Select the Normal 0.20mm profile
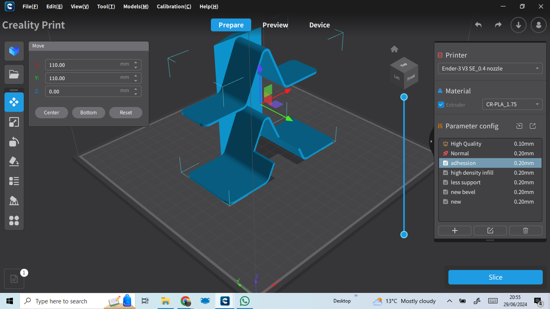Image resolution: width=550 pixels, height=309 pixels. 490,153
